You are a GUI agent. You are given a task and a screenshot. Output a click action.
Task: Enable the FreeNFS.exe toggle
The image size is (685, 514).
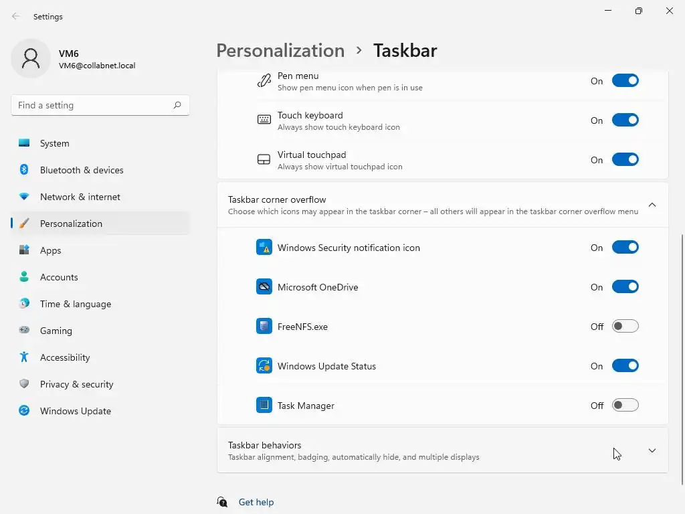pyautogui.click(x=625, y=327)
